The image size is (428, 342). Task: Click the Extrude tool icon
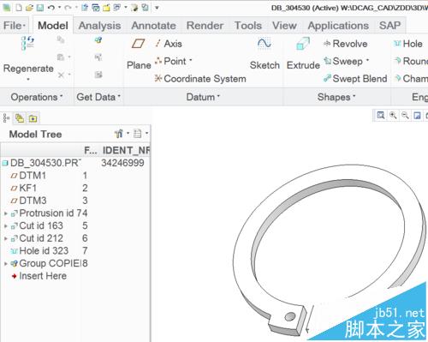303,44
